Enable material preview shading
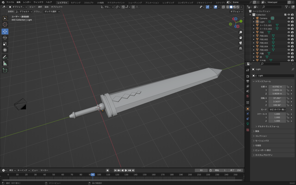Viewport: 296px width, 185px height. coord(234,7)
